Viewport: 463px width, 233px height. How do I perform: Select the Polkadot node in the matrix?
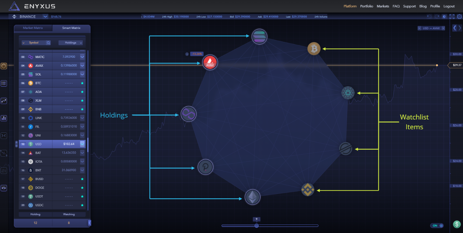206,167
